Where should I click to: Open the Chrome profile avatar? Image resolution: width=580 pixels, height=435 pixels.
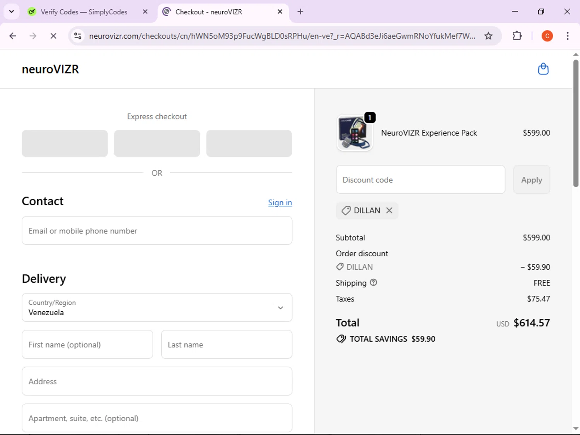click(x=547, y=36)
